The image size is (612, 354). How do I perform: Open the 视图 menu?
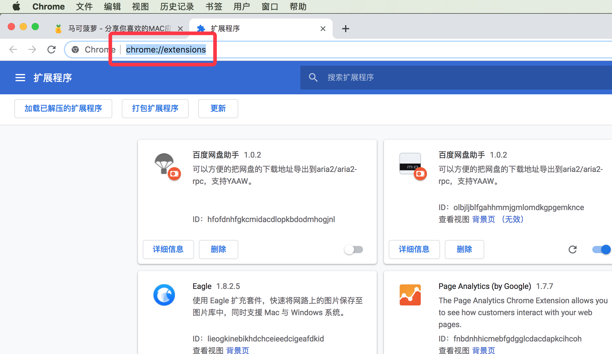pos(140,7)
